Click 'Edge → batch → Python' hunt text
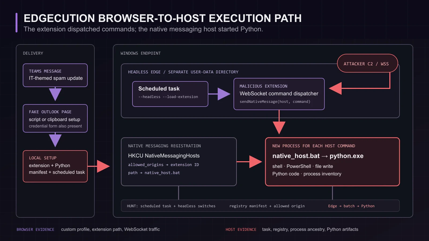 351,206
